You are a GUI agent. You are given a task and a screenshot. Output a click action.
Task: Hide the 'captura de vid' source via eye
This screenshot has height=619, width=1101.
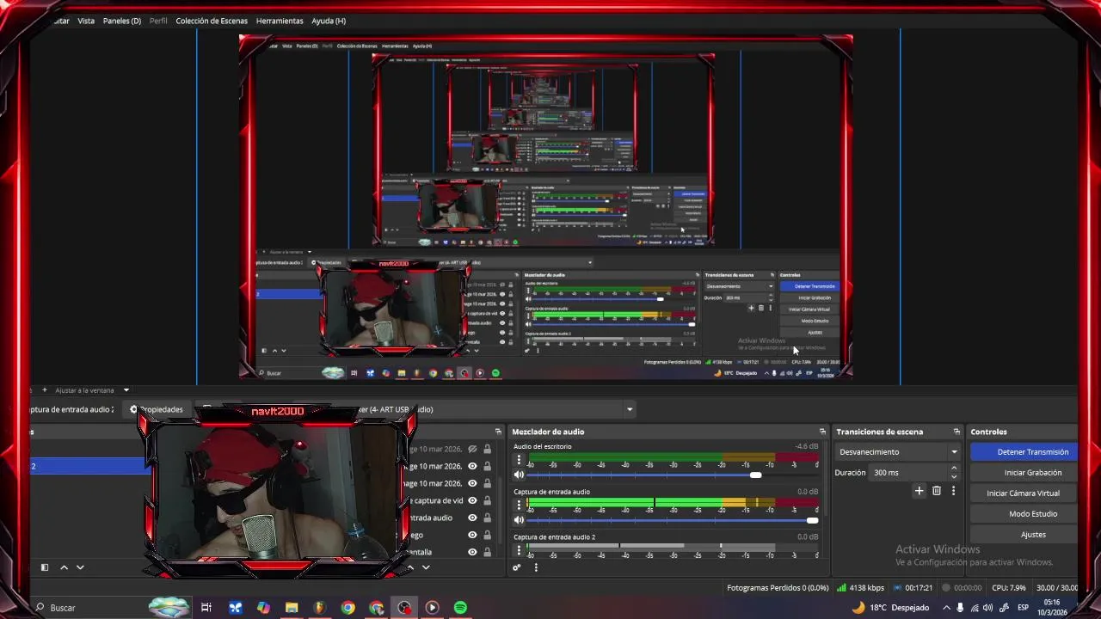(472, 500)
